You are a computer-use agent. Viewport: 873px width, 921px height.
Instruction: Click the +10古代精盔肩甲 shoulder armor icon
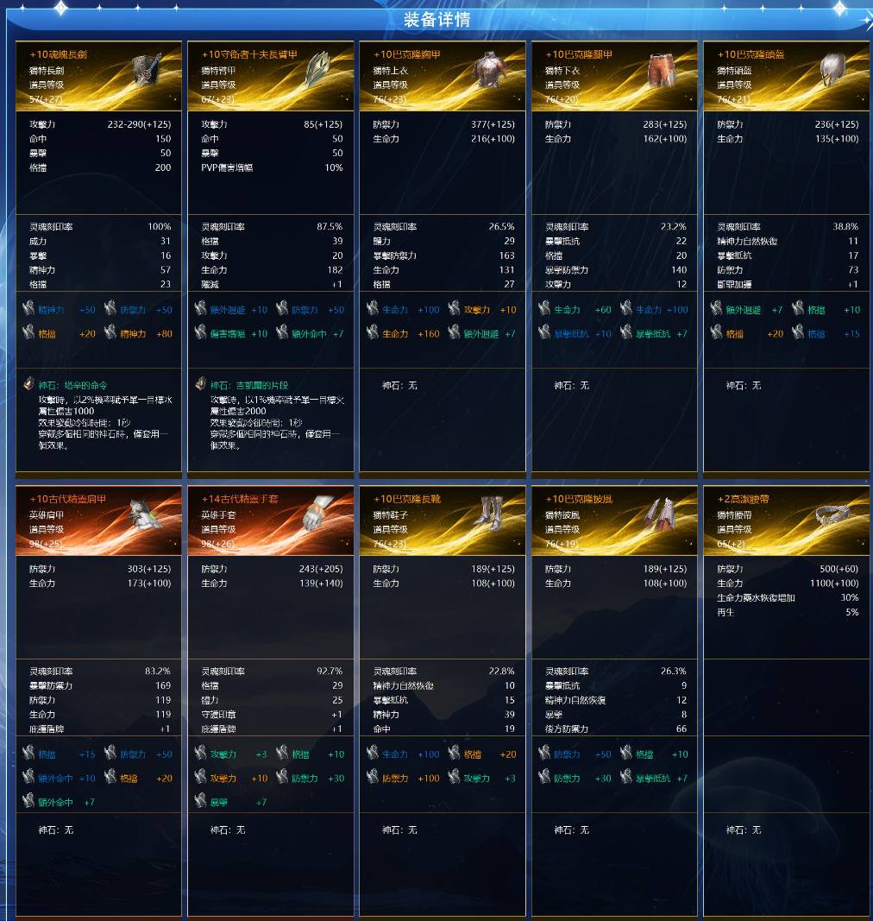pyautogui.click(x=144, y=514)
